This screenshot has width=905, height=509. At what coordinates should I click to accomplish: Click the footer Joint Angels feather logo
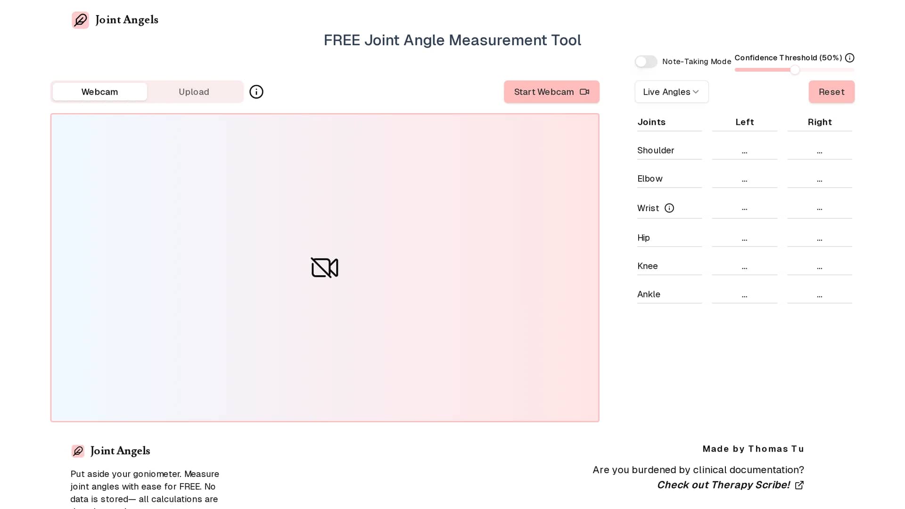(78, 451)
